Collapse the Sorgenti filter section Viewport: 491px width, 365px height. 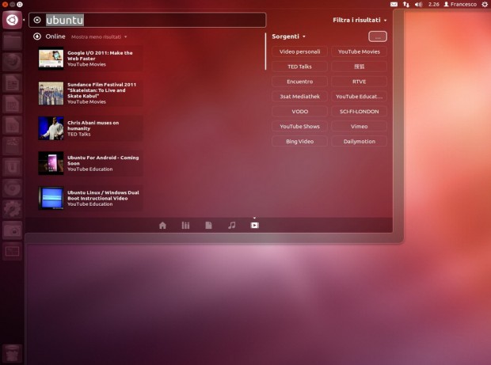point(288,36)
